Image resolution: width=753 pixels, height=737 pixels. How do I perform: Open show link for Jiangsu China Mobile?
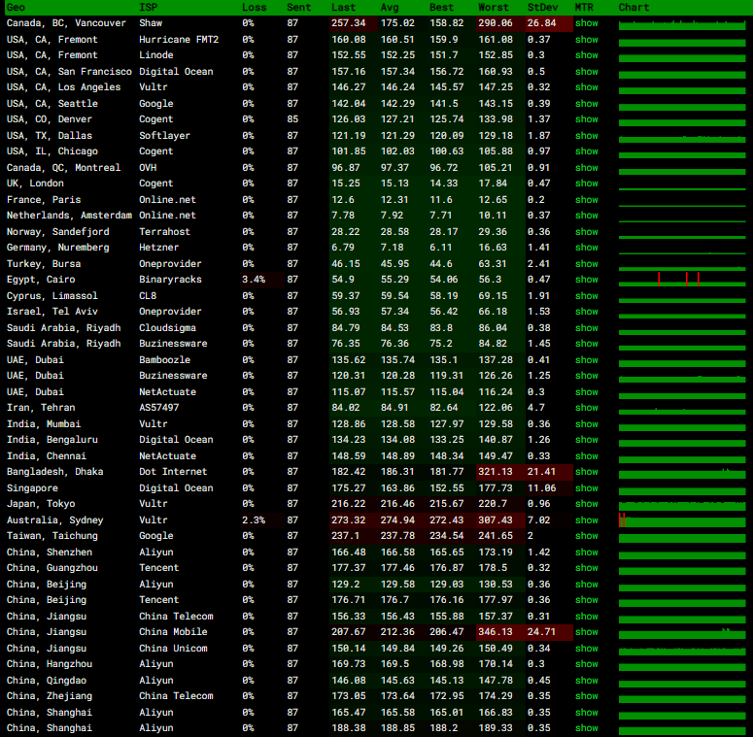pos(586,632)
